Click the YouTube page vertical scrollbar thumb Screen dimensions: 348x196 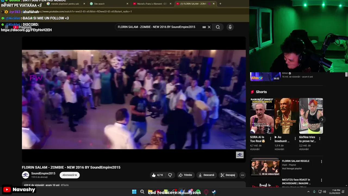point(346,74)
